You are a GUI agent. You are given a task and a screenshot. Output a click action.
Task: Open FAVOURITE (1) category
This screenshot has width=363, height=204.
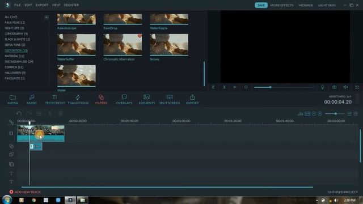(15, 78)
